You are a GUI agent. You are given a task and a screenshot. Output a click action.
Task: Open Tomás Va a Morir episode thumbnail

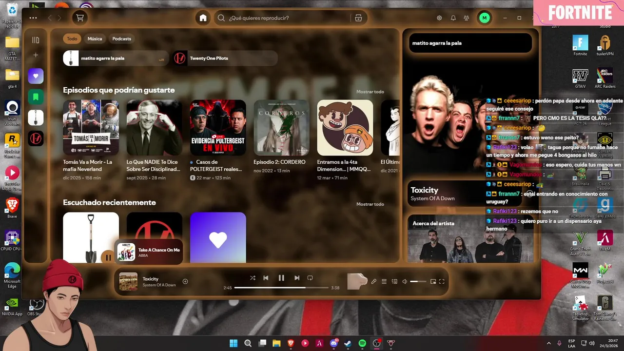[91, 128]
